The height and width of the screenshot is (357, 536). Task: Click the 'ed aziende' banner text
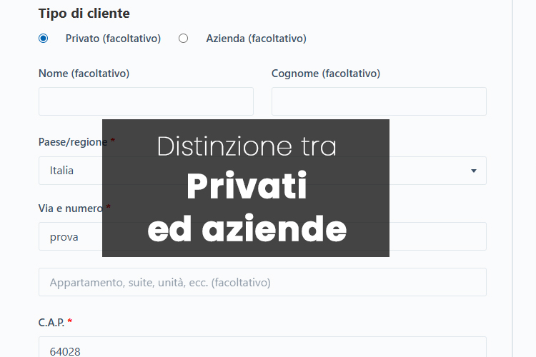tap(247, 228)
